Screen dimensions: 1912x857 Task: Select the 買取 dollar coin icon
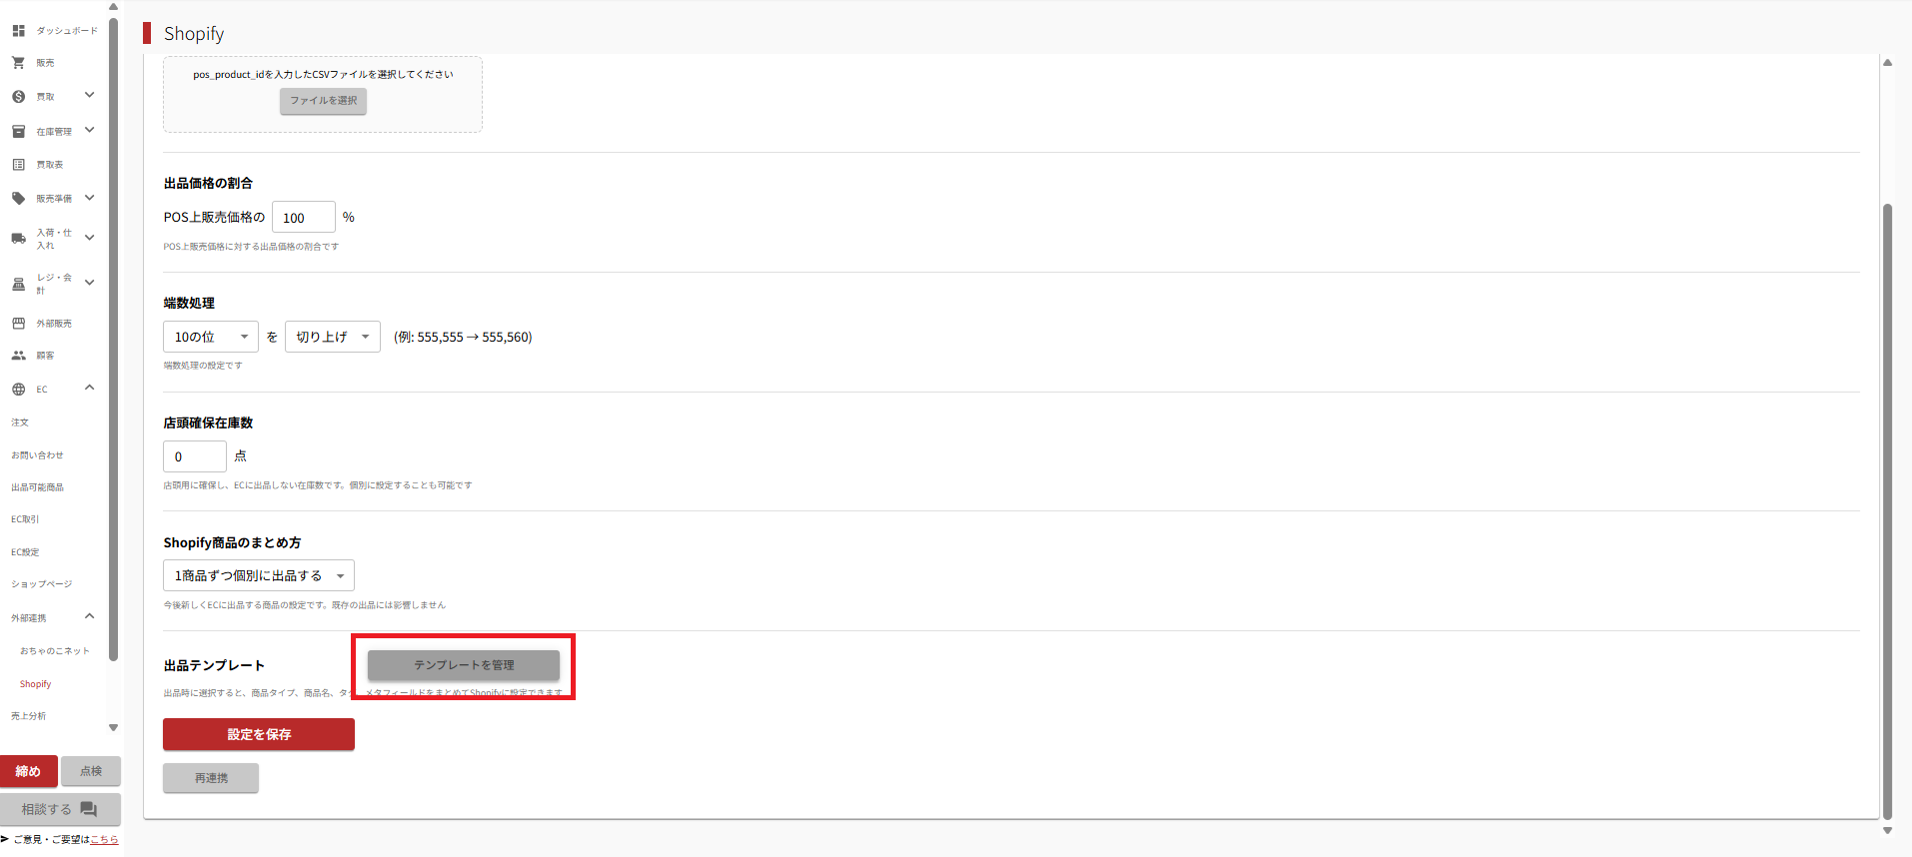tap(18, 97)
